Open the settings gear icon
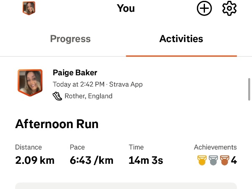The image size is (252, 189). [229, 8]
